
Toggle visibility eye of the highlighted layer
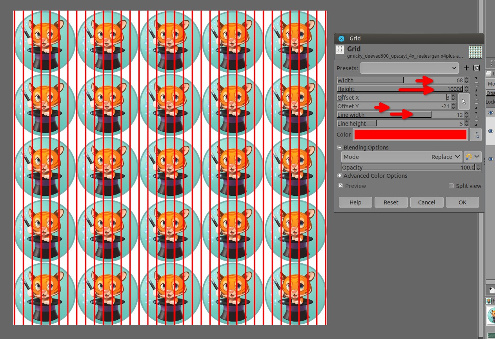[490, 131]
